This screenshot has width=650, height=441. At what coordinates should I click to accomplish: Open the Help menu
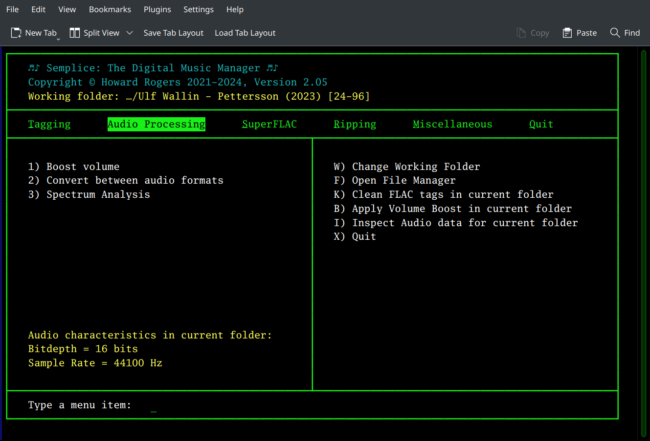[235, 9]
